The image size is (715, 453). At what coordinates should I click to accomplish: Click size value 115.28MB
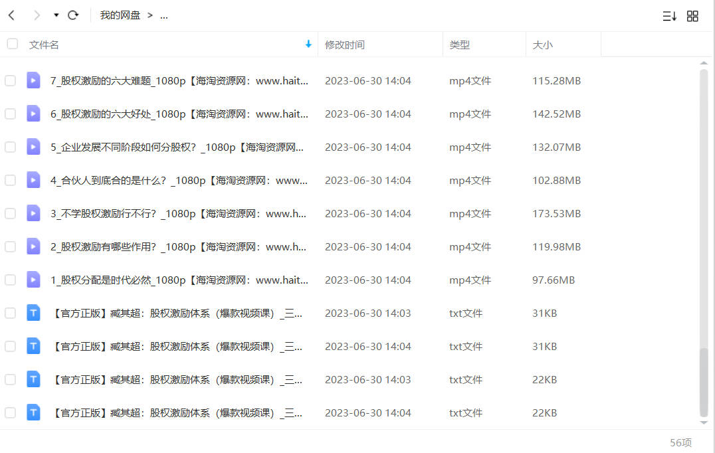pyautogui.click(x=556, y=81)
